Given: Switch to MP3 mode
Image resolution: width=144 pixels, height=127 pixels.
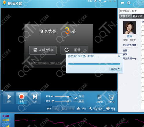Looking at the screenshot, I should pyautogui.click(x=56, y=109).
